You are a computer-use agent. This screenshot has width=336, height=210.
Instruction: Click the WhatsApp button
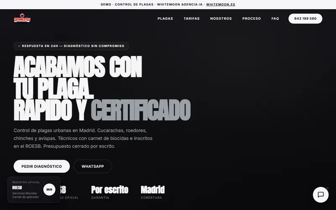click(x=93, y=166)
